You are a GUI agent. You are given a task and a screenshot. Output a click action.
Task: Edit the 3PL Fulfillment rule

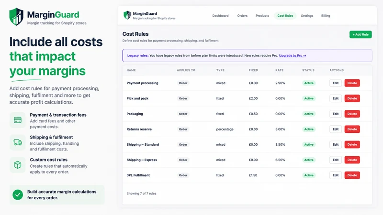[x=336, y=175]
